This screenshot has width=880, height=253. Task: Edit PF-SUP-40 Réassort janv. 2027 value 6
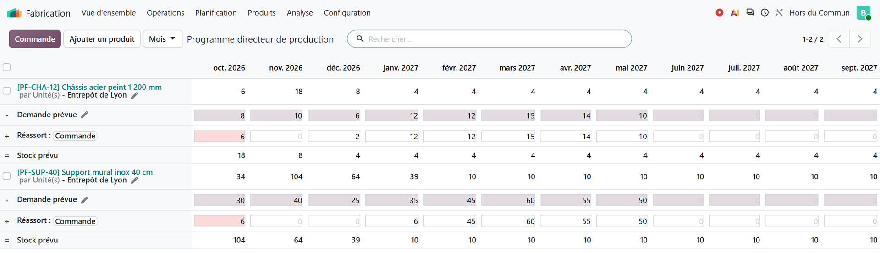click(392, 221)
